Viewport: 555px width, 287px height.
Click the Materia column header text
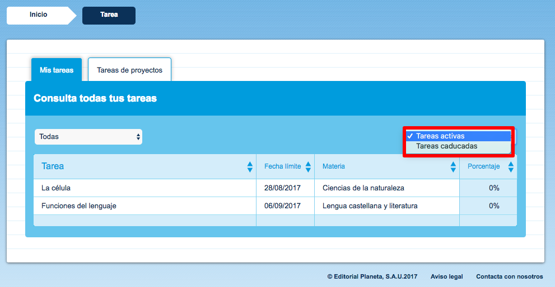pos(334,166)
